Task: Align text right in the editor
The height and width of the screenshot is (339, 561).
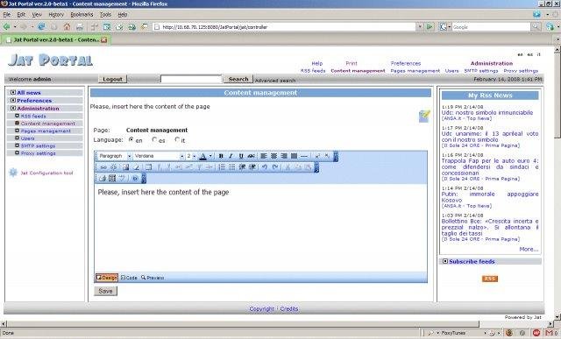Action: pos(284,156)
